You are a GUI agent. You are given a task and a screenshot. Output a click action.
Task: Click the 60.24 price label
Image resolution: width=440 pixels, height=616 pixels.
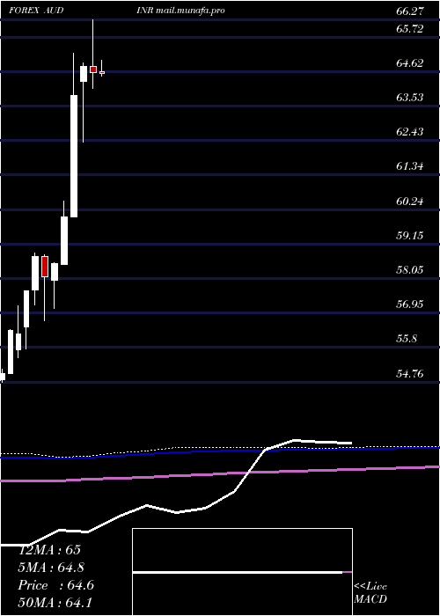[x=410, y=202]
